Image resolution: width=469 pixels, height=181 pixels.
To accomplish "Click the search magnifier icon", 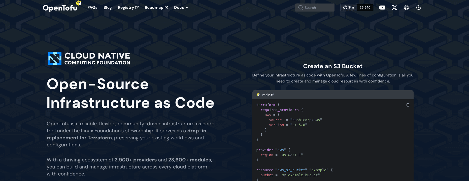I will click(x=300, y=8).
